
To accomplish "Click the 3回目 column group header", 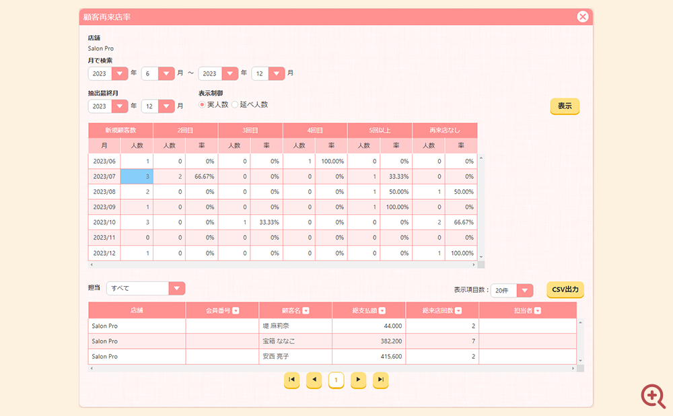I will (250, 130).
